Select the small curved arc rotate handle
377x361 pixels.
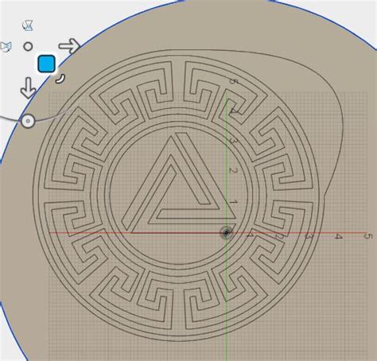(x=60, y=79)
